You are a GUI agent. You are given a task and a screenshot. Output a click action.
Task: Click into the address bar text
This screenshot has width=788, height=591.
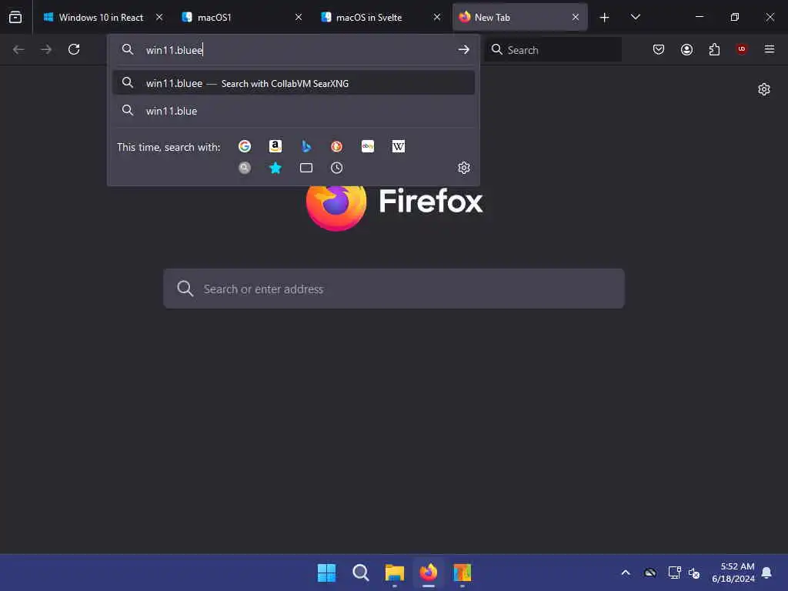pyautogui.click(x=175, y=50)
